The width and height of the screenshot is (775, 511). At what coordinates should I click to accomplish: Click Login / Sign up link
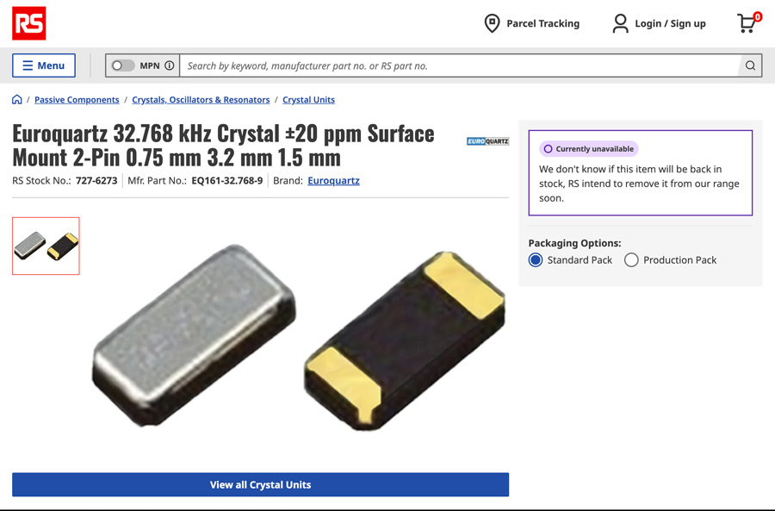click(x=670, y=23)
